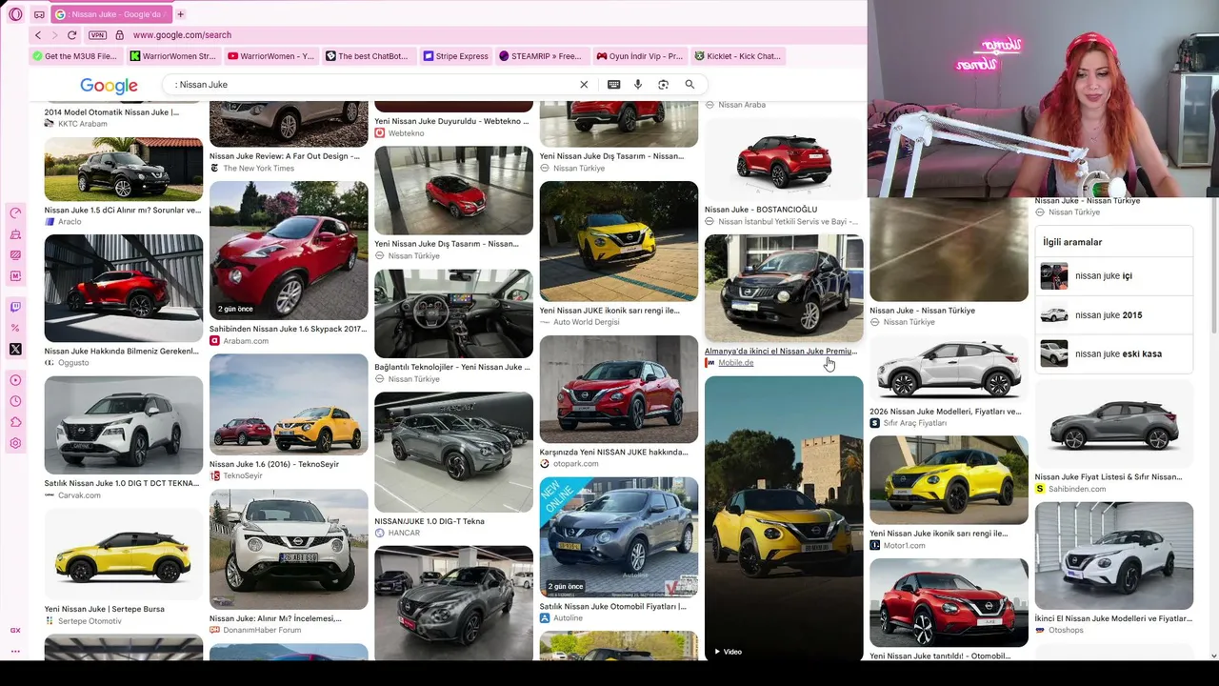Open the history clock sidebar icon
The image size is (1219, 686).
15,401
